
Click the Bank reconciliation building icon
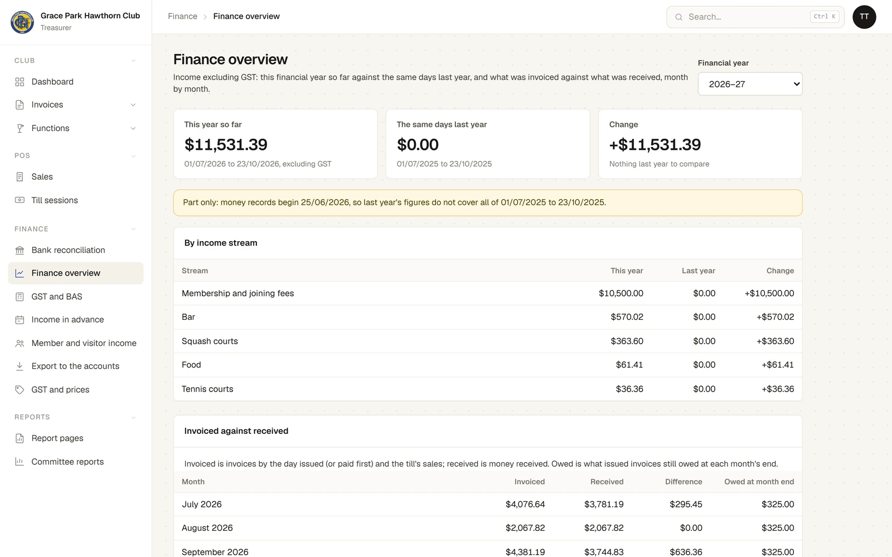pos(20,250)
